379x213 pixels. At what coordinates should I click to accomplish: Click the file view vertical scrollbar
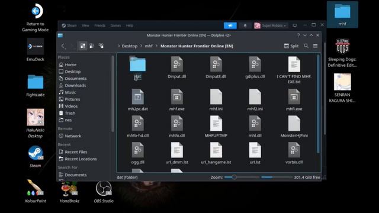pos(318,104)
